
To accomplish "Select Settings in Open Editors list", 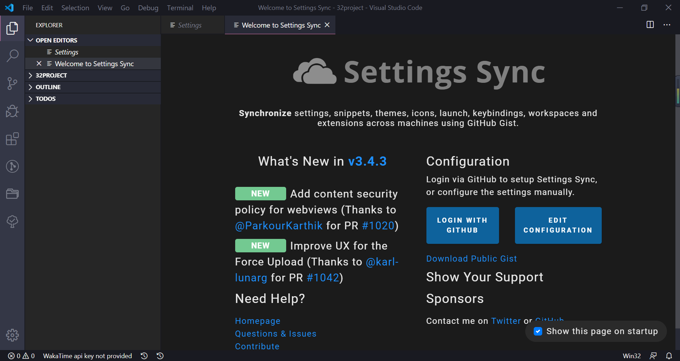I will coord(93,52).
